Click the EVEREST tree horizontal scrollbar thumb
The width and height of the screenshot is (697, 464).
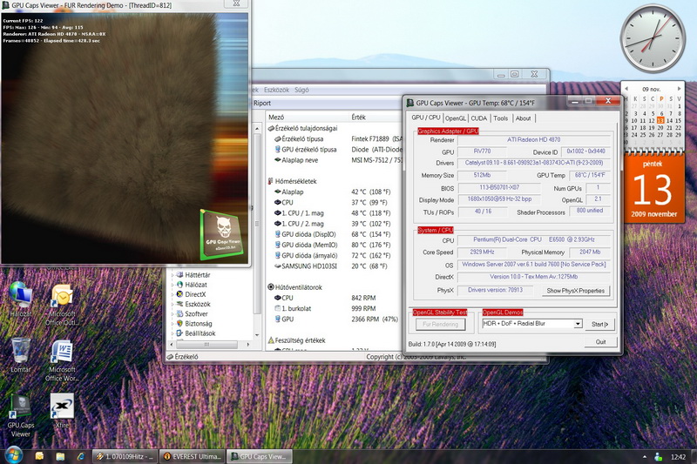(206, 345)
